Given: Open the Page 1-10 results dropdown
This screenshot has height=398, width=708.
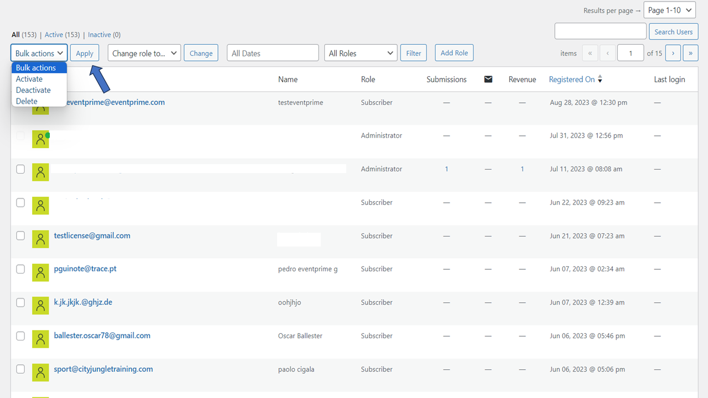Looking at the screenshot, I should (669, 9).
